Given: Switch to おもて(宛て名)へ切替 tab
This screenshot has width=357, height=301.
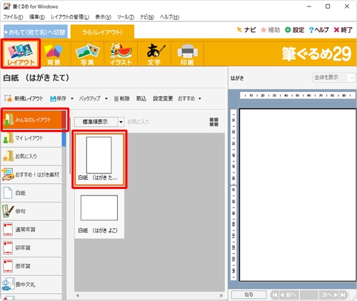Looking at the screenshot, I should (x=36, y=32).
